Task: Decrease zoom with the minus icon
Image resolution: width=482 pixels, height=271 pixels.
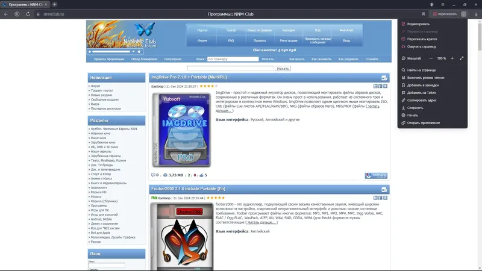Action: tap(431, 58)
